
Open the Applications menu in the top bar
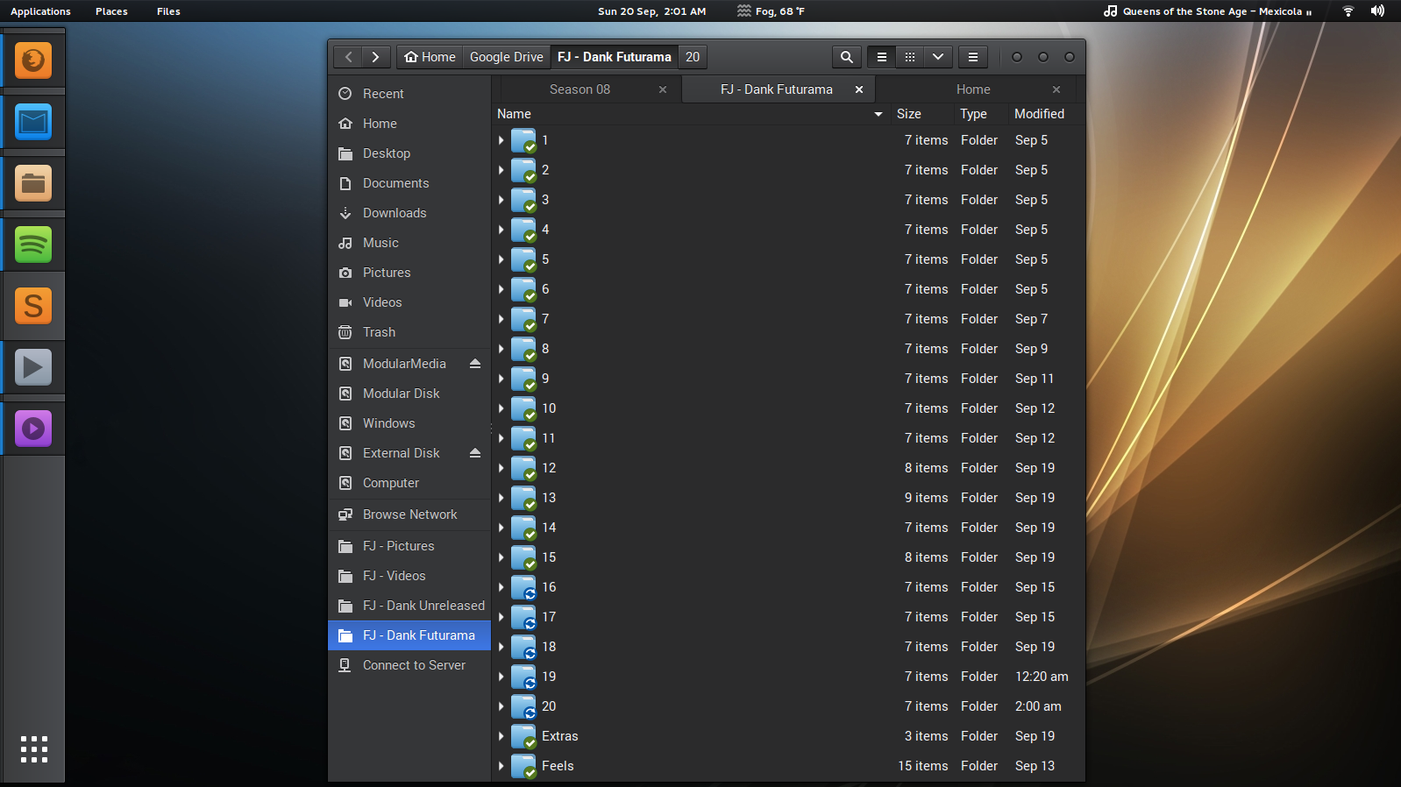tap(40, 11)
